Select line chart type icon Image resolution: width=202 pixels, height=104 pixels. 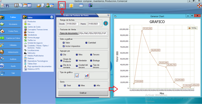77,75
